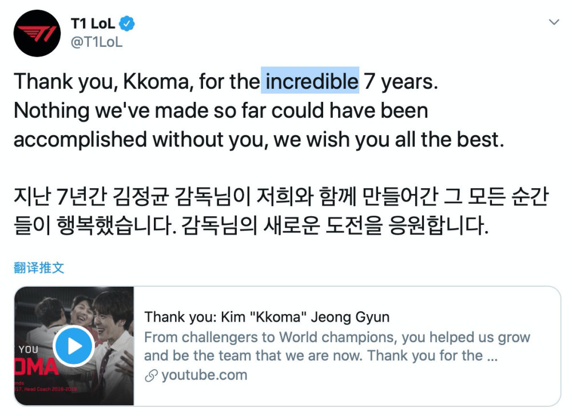Open the T1 LoL display name
This screenshot has height=416, width=572.
tap(94, 24)
